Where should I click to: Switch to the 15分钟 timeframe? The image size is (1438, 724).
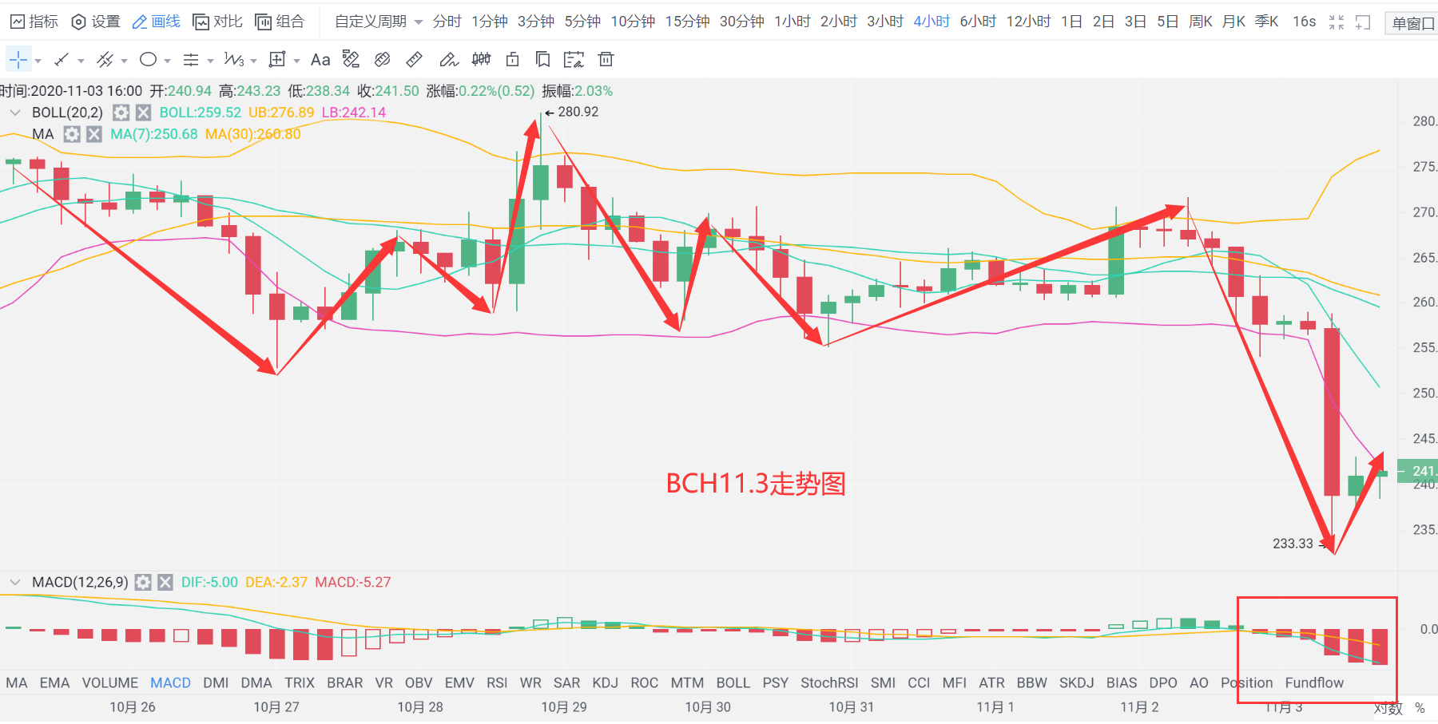pyautogui.click(x=687, y=22)
